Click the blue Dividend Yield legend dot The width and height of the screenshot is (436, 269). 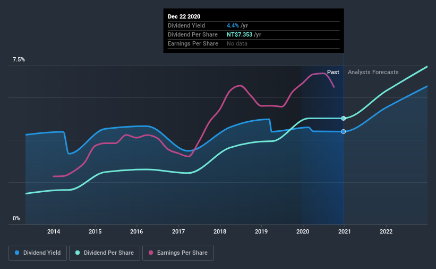pos(17,253)
